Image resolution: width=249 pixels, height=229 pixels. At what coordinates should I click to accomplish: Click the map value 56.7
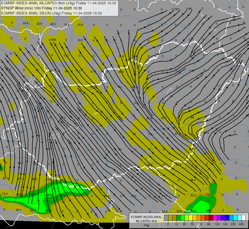[21, 163]
